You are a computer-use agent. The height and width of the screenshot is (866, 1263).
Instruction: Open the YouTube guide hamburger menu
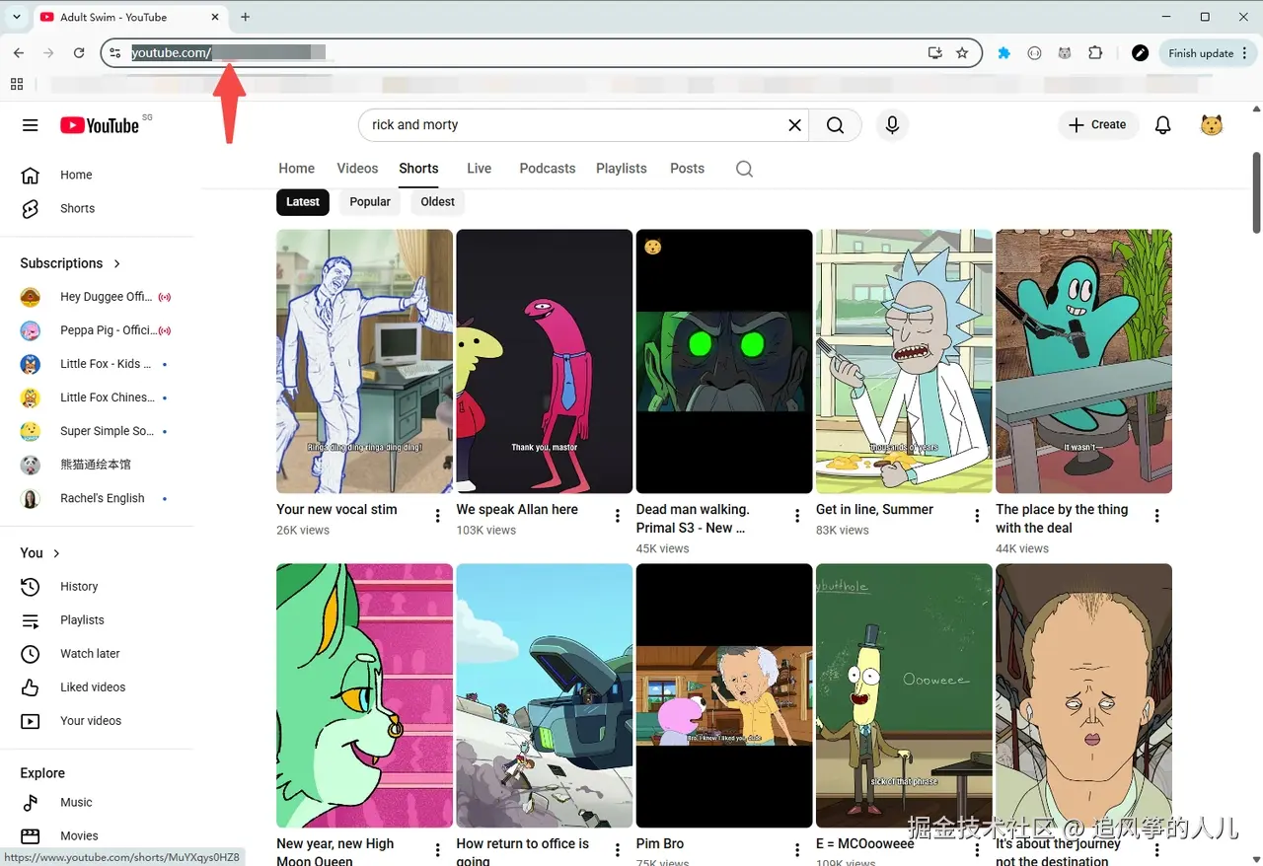click(x=31, y=125)
